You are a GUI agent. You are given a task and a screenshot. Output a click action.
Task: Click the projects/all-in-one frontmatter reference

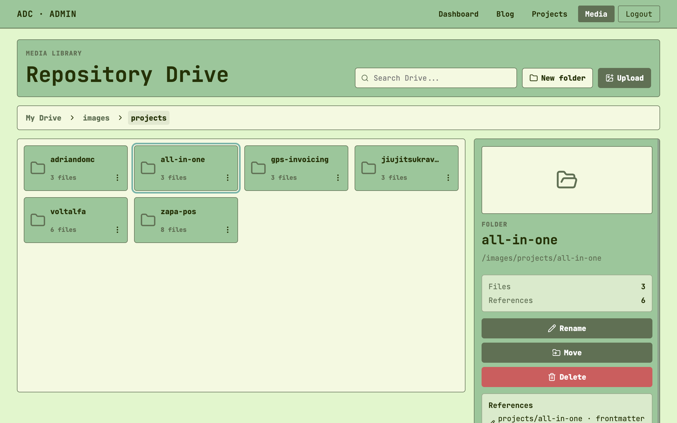click(571, 419)
